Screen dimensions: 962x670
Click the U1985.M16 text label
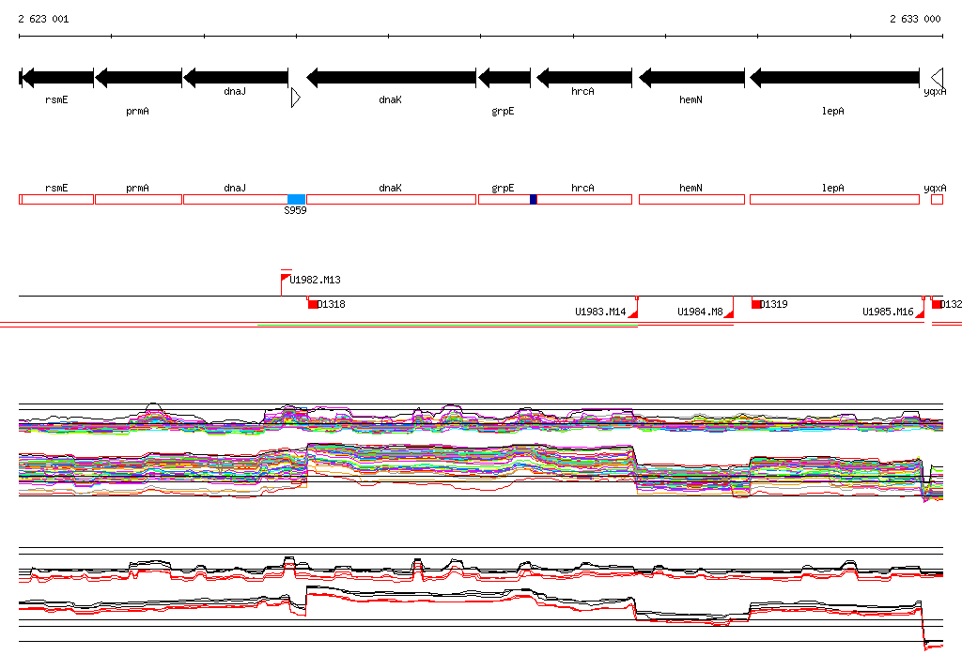[x=888, y=312]
